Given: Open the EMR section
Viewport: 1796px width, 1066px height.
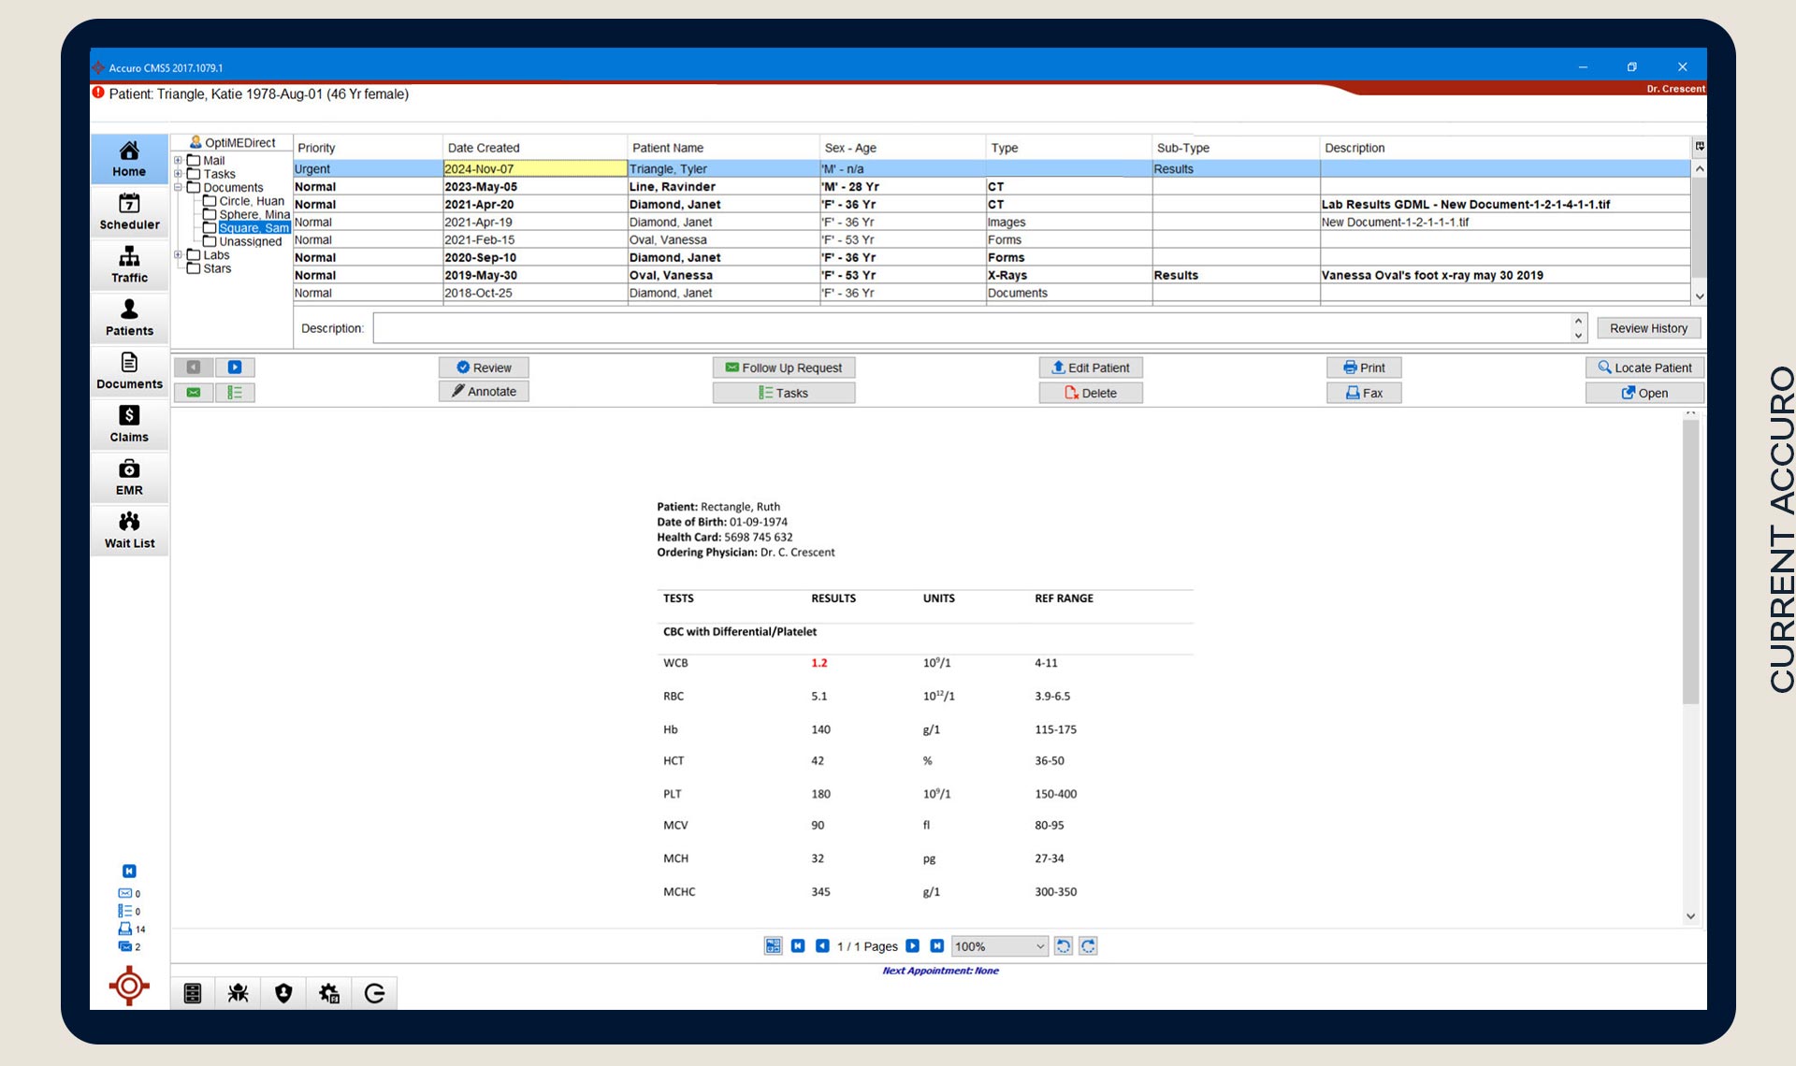Looking at the screenshot, I should click(x=129, y=477).
